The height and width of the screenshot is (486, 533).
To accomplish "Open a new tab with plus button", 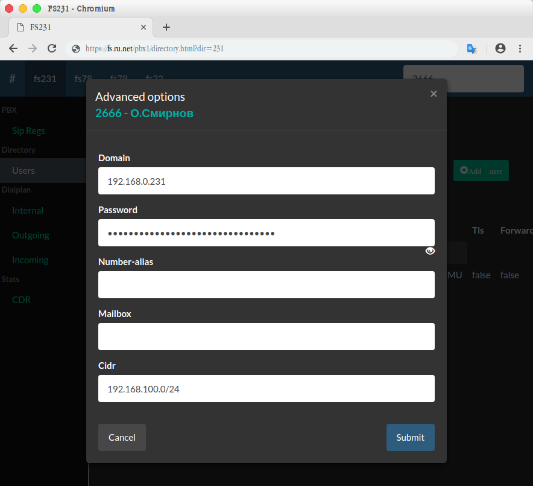I will tap(166, 27).
